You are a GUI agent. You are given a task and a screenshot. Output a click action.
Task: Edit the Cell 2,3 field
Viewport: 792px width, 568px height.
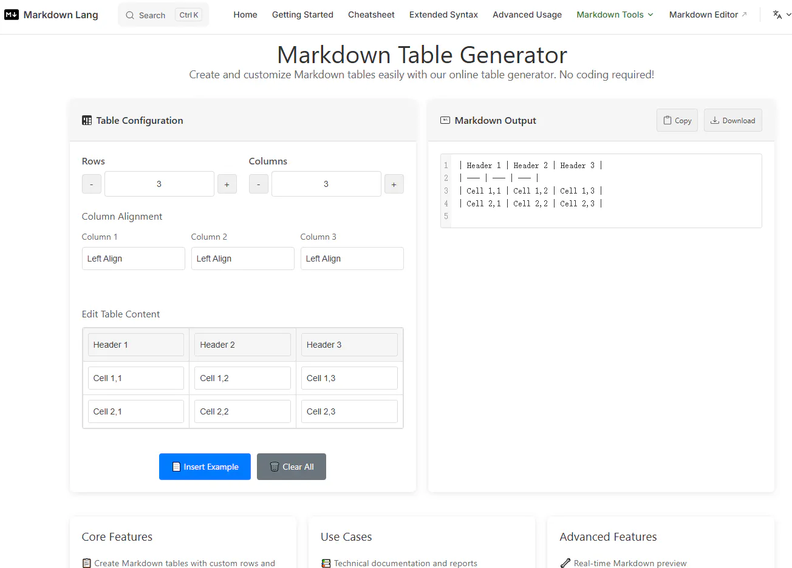click(349, 411)
